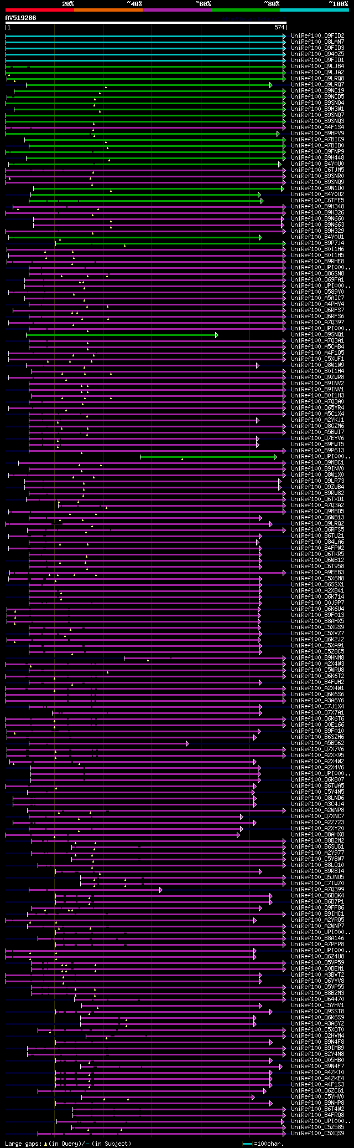354x1148 pixels.
Task: Click the red 20% identity legend segment
Action: click(x=40, y=10)
